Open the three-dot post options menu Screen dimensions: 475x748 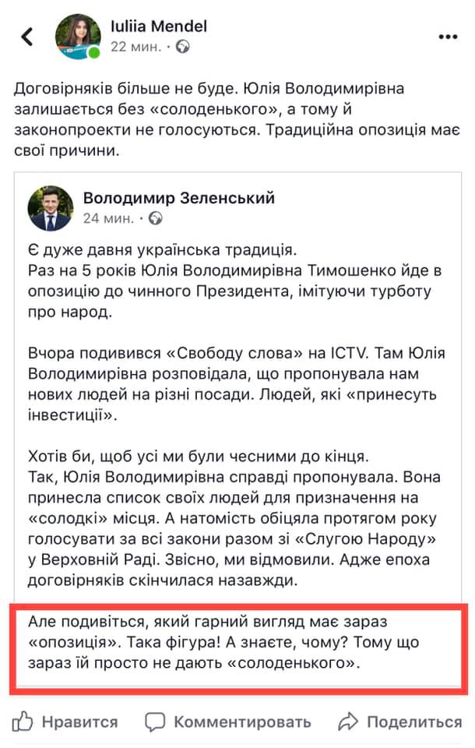pos(448,37)
